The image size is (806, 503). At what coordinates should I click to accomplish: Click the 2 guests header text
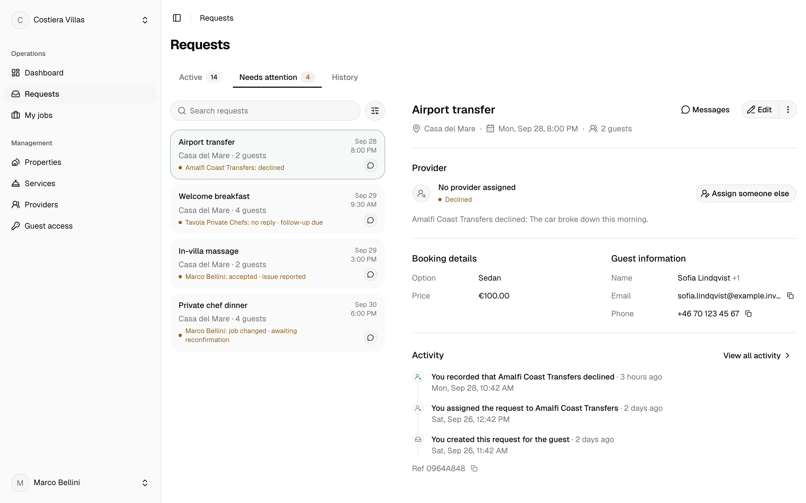pyautogui.click(x=616, y=129)
